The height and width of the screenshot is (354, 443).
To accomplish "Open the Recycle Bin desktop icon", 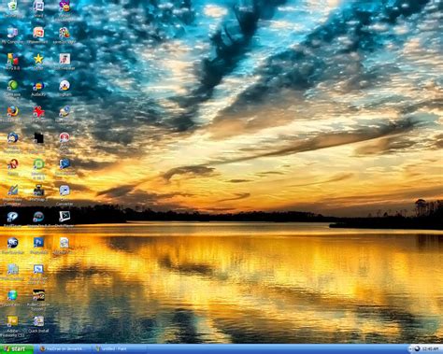I will (12, 6).
